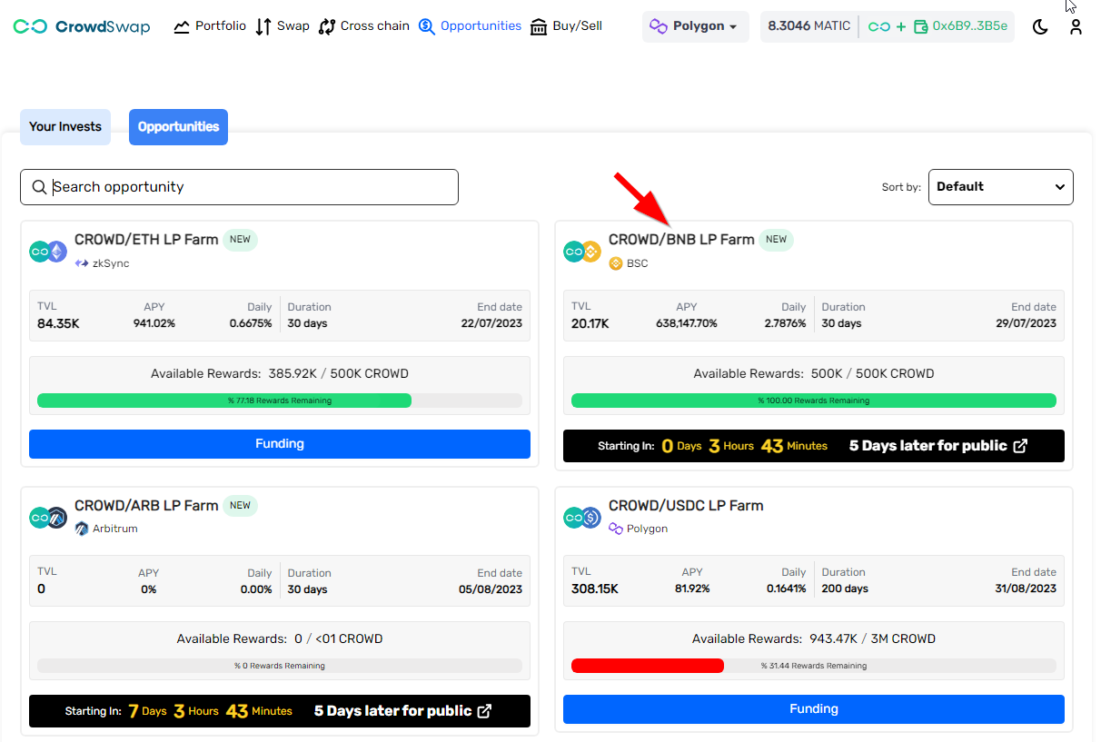Screen dimensions: 1101x742
Task: Expand the Sort by Default dropdown
Action: point(1000,186)
